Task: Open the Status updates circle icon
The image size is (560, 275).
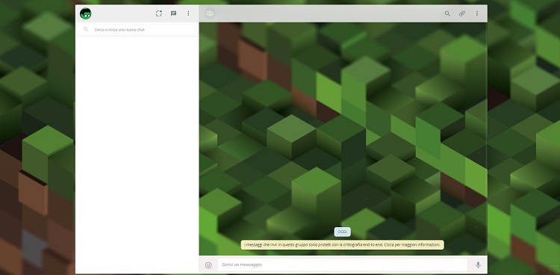Action: point(159,13)
